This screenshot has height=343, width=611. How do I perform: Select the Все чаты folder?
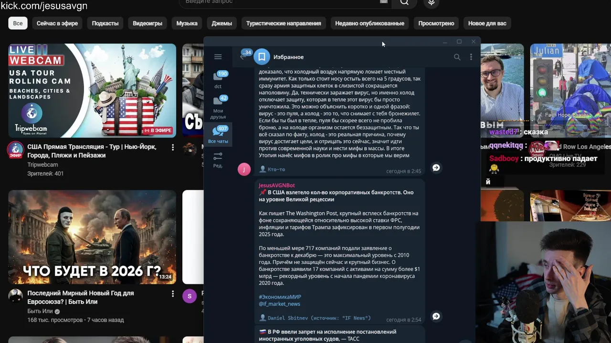pyautogui.click(x=218, y=134)
